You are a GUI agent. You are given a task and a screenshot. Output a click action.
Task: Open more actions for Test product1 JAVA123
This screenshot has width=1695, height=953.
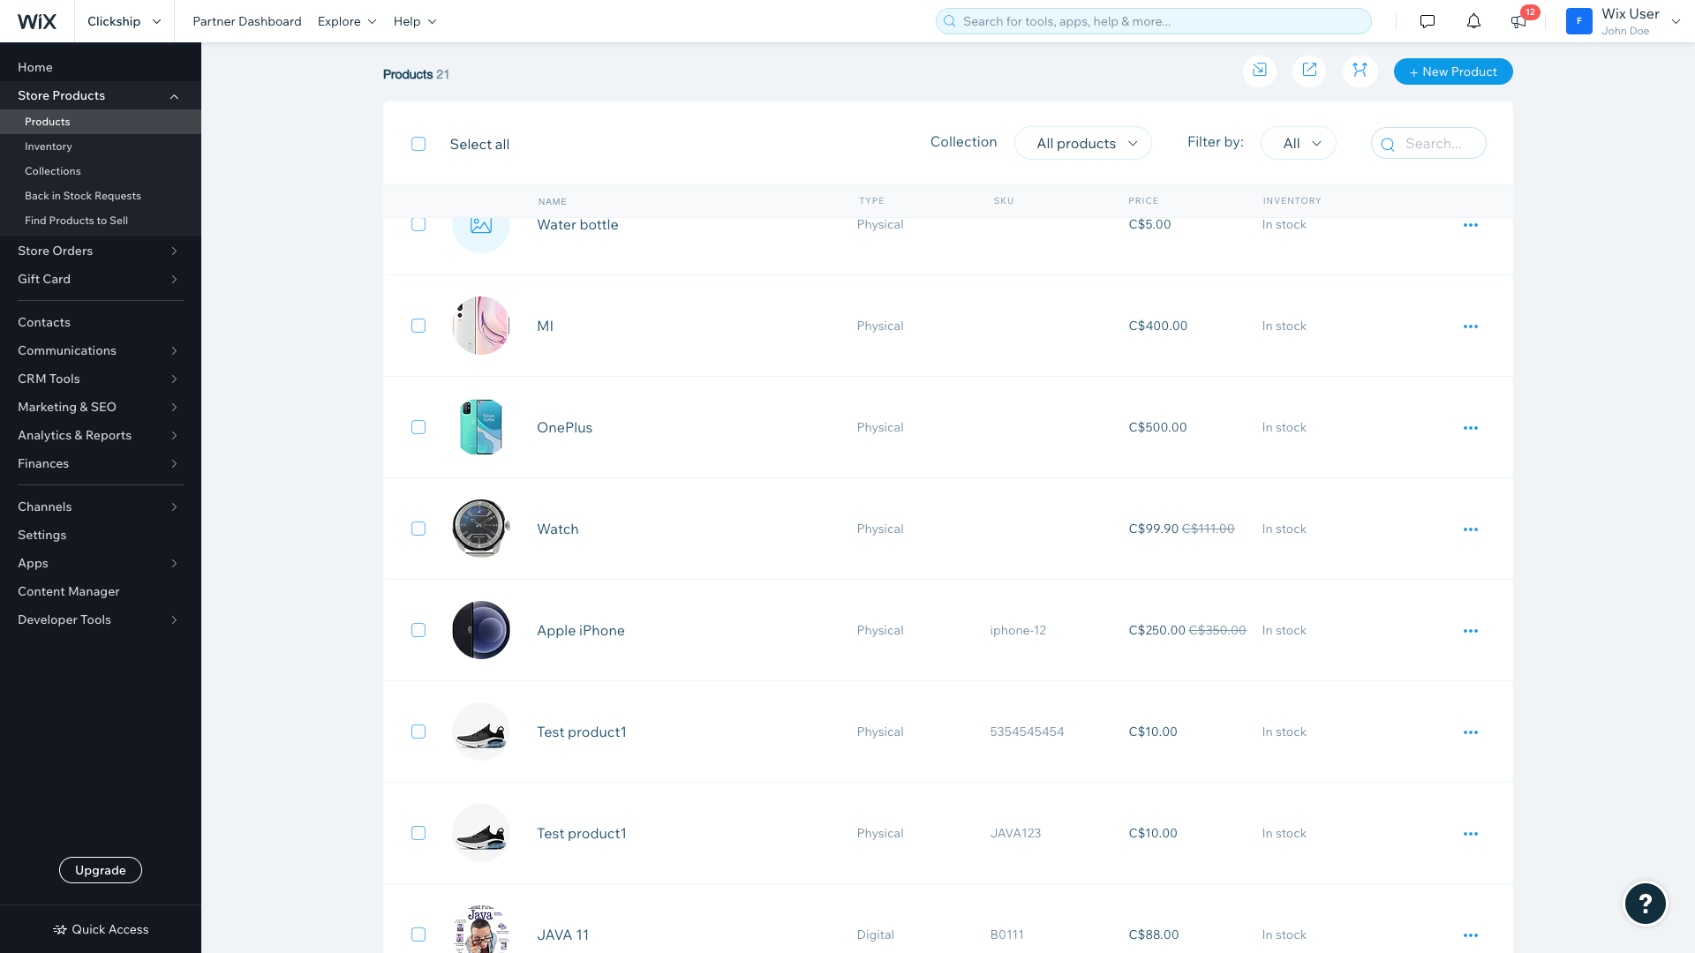pyautogui.click(x=1471, y=834)
